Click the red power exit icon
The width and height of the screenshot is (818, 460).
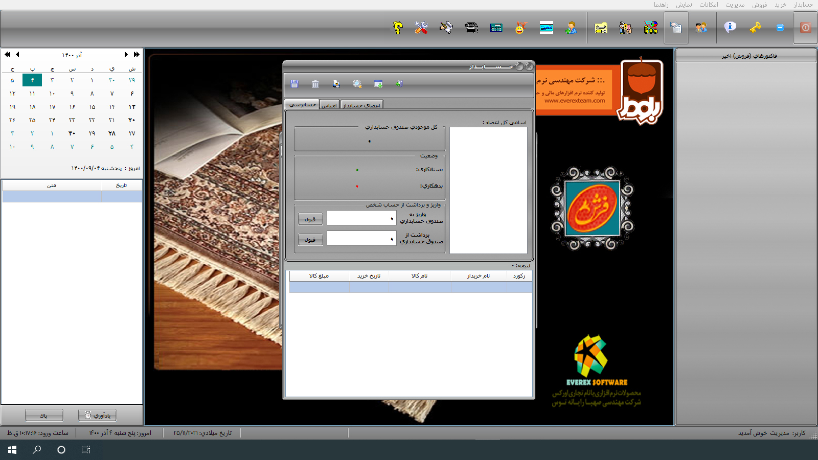click(x=805, y=28)
